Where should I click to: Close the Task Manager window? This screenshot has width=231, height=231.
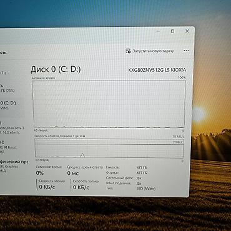(187, 31)
